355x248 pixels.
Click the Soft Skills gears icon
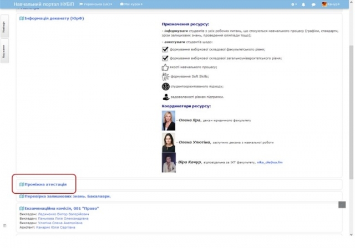165,76
